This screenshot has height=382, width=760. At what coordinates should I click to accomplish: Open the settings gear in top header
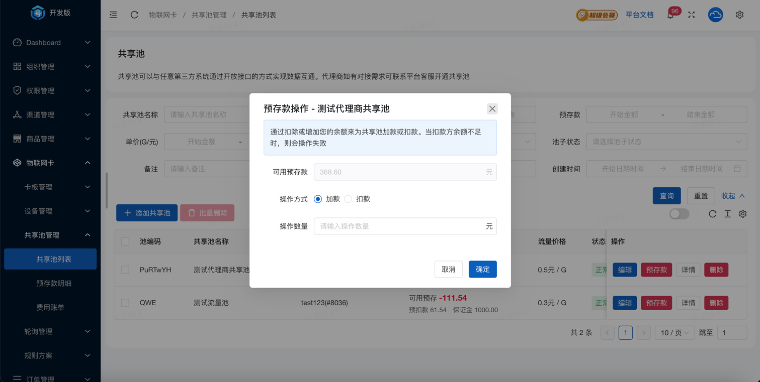[x=739, y=15]
